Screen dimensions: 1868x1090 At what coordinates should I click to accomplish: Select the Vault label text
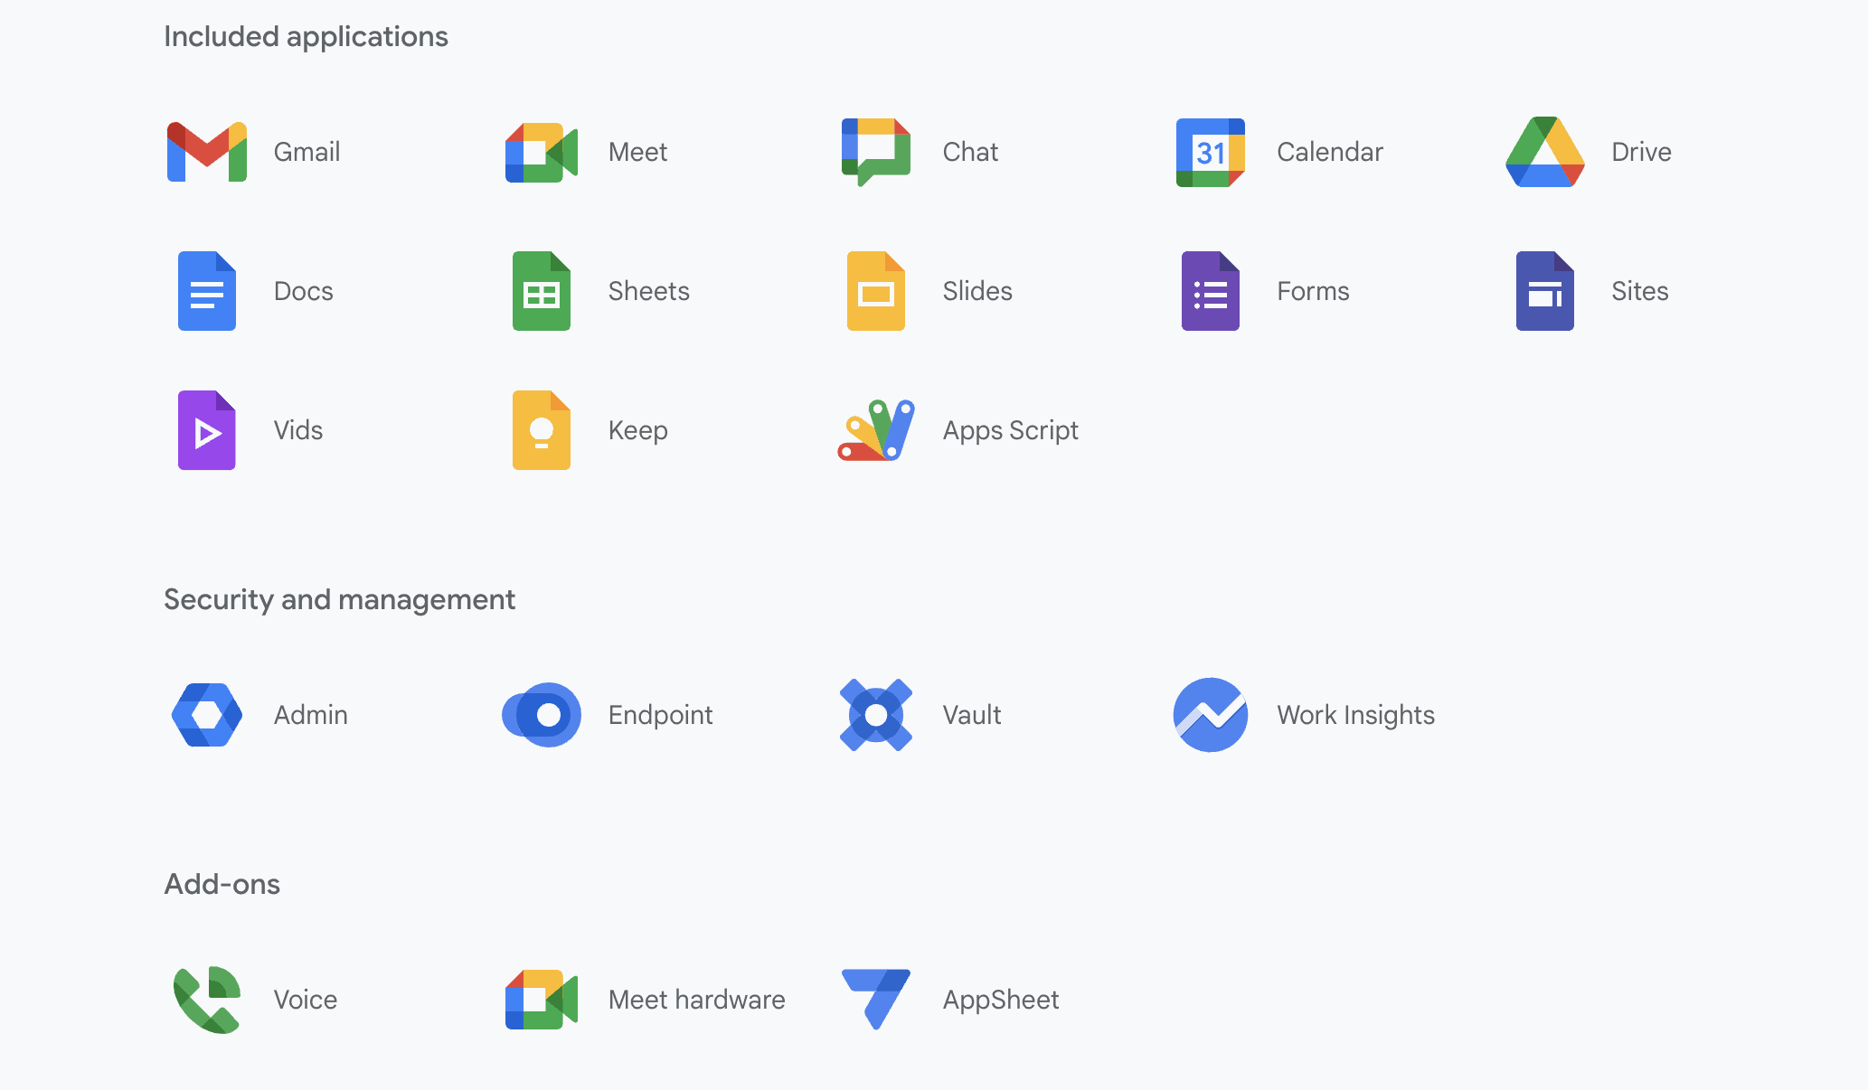pos(972,715)
